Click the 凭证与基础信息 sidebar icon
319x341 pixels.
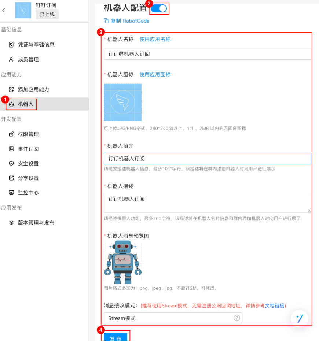(x=11, y=45)
